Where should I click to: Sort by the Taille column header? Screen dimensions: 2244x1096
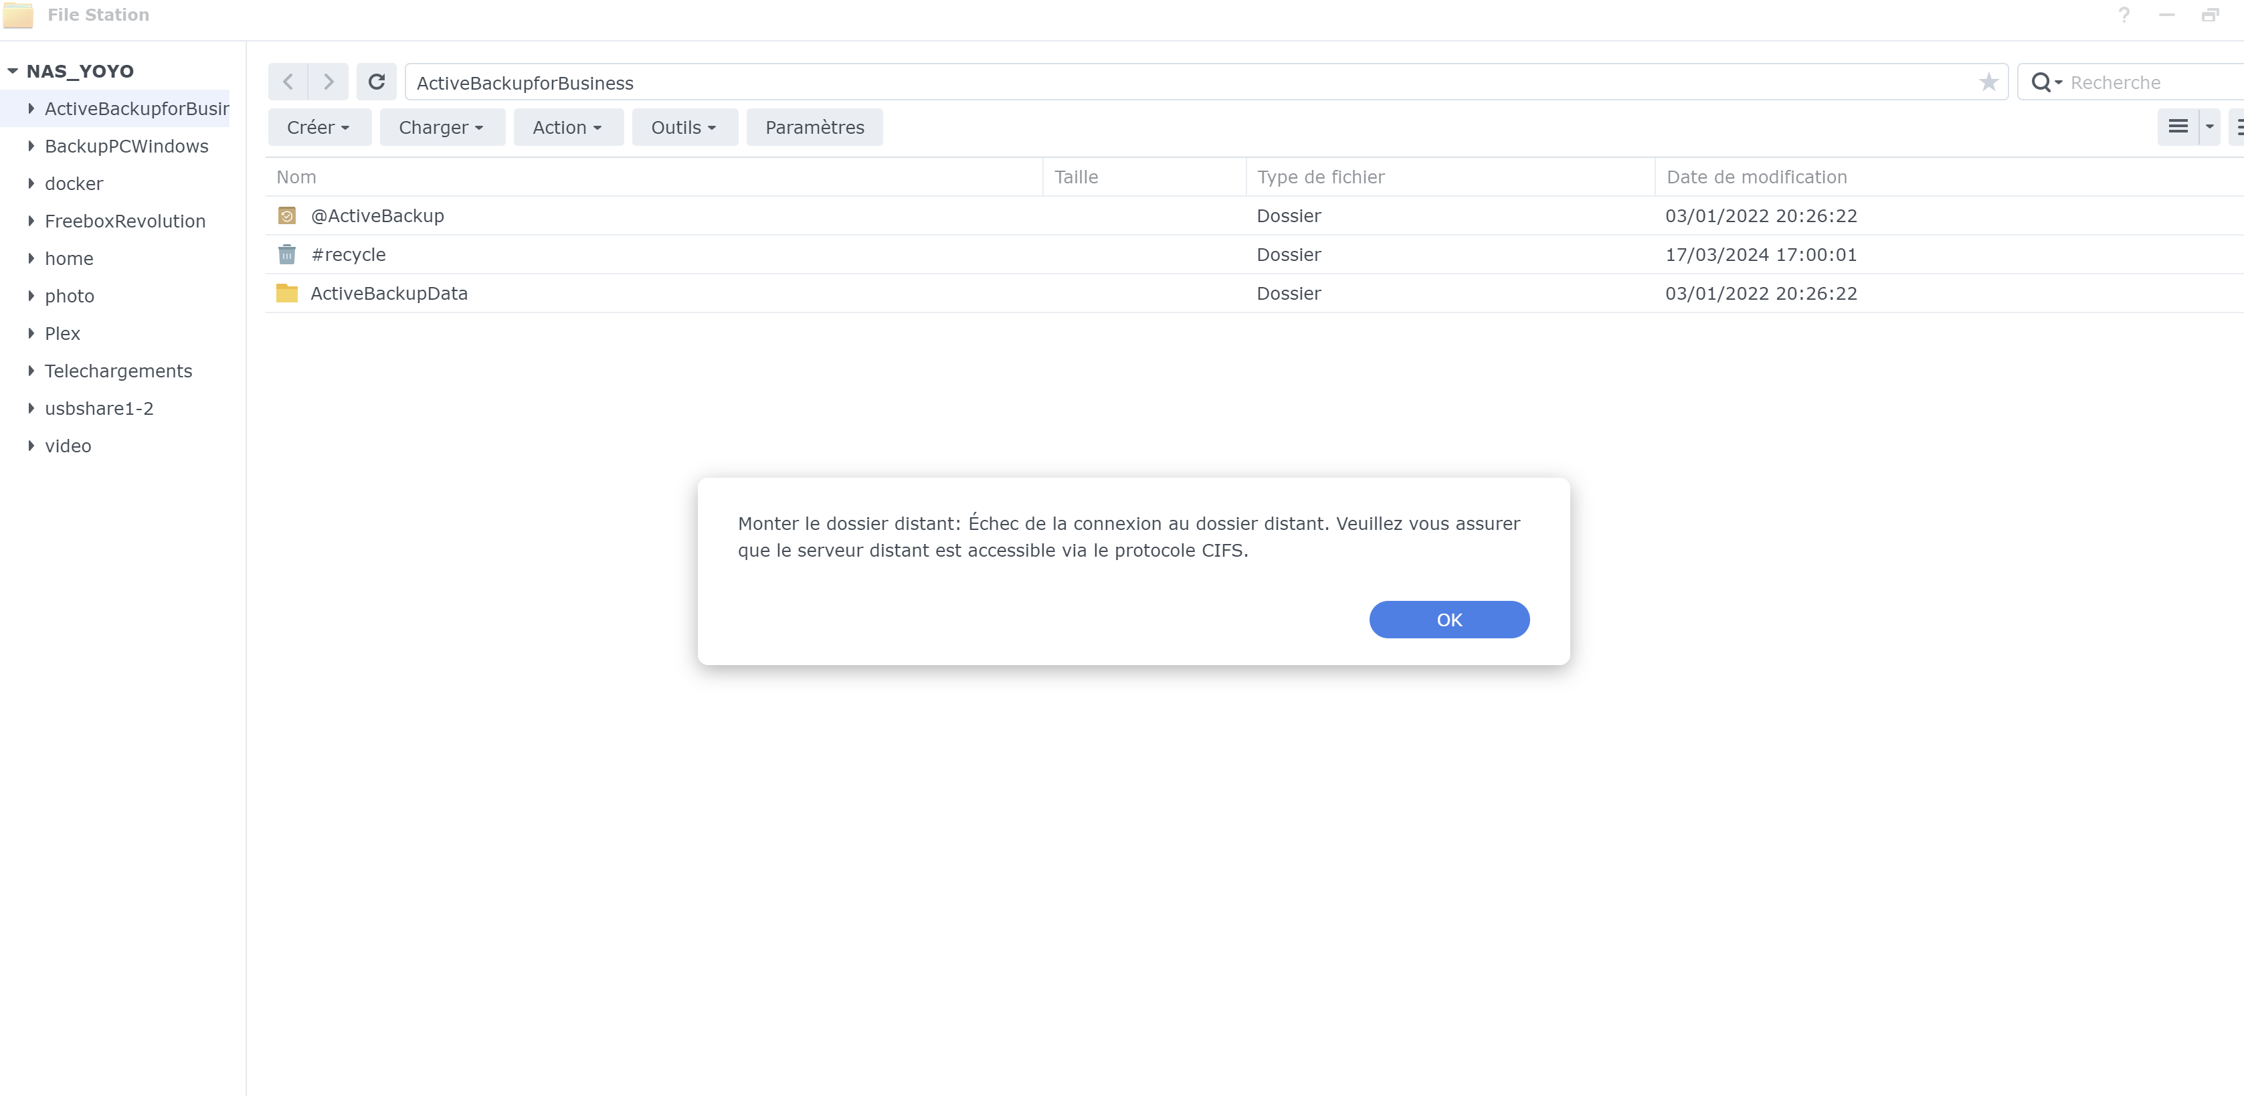[x=1144, y=177]
